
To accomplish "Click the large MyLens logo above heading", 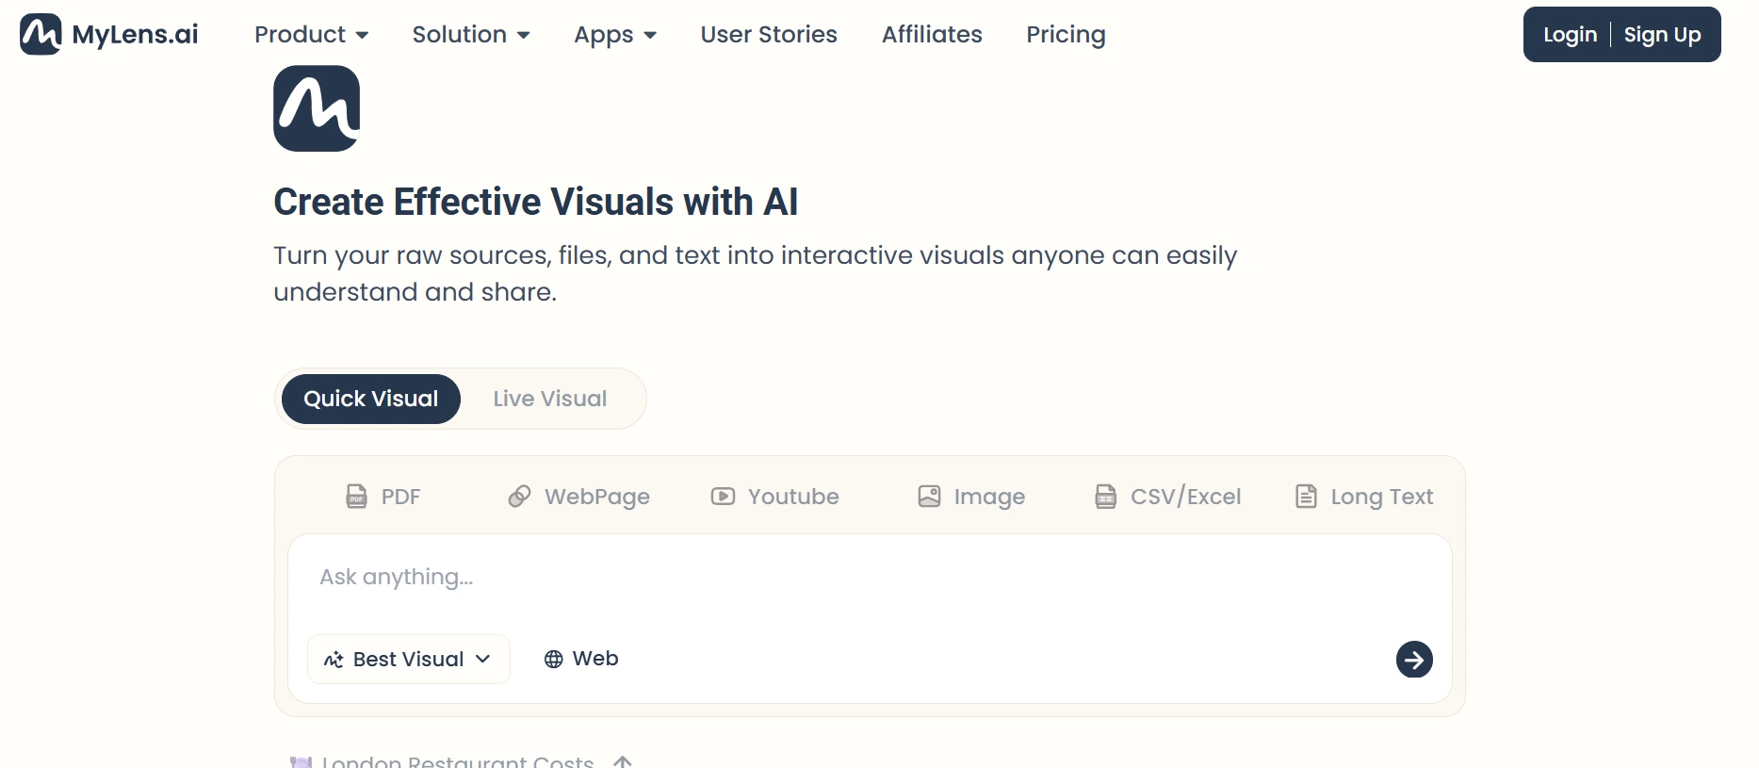I will click(317, 108).
